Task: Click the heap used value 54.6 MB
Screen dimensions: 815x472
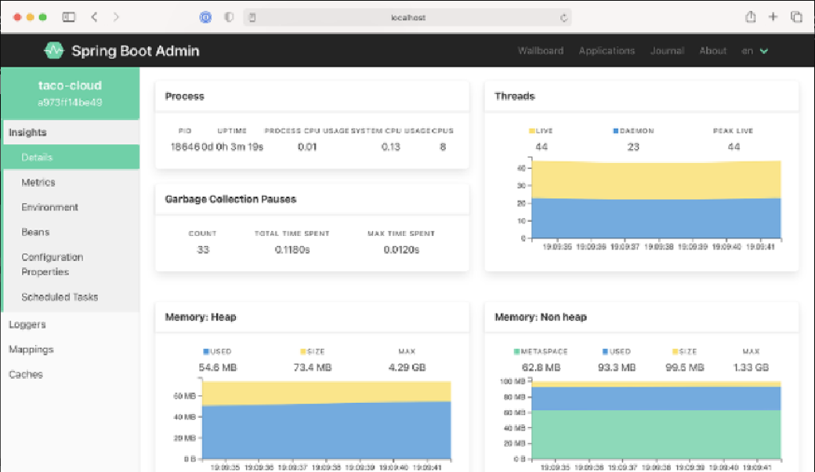Action: coord(218,368)
